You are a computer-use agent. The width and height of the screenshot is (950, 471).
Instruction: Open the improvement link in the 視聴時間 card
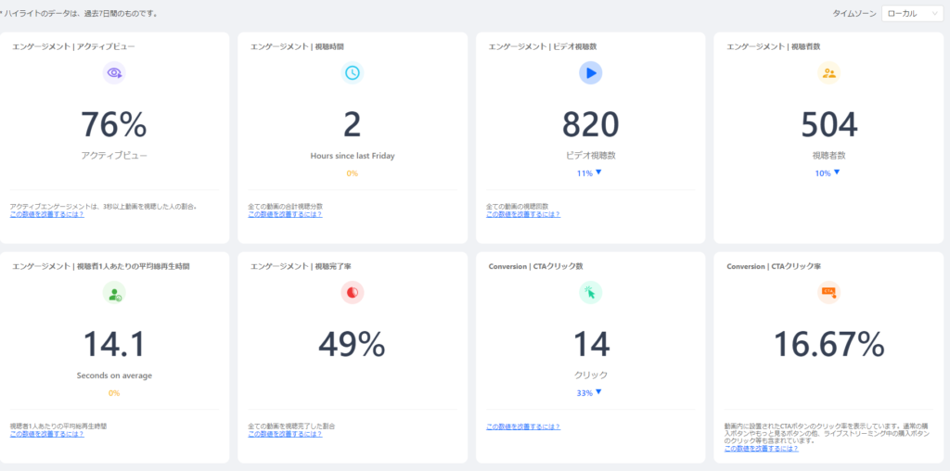point(285,214)
